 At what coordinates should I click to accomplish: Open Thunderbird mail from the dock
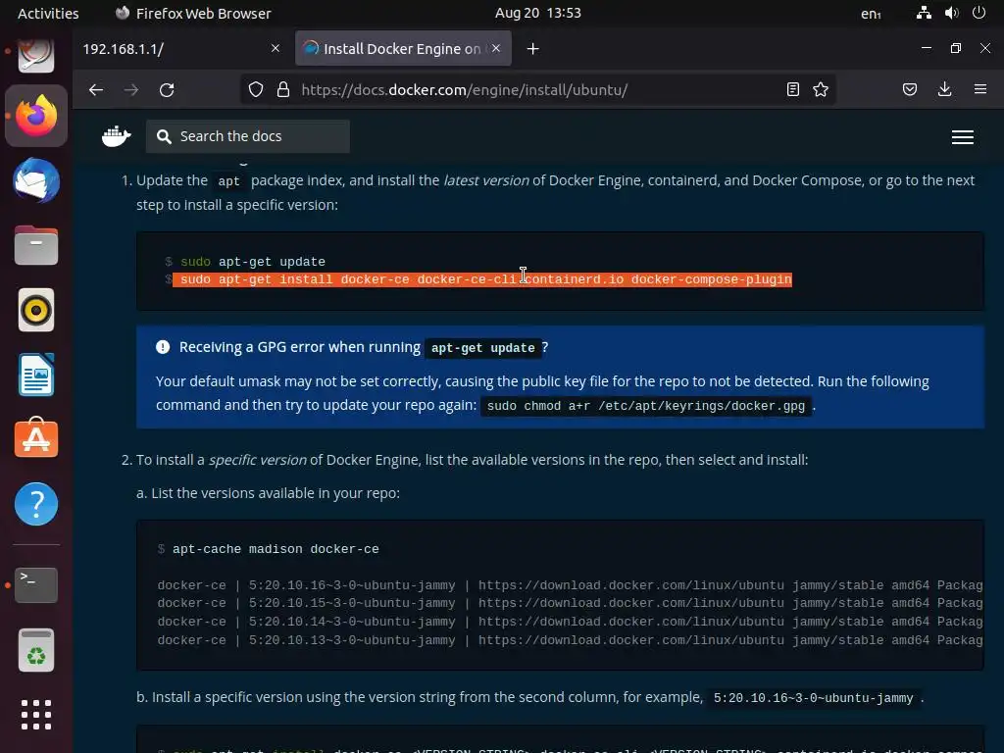coord(36,180)
